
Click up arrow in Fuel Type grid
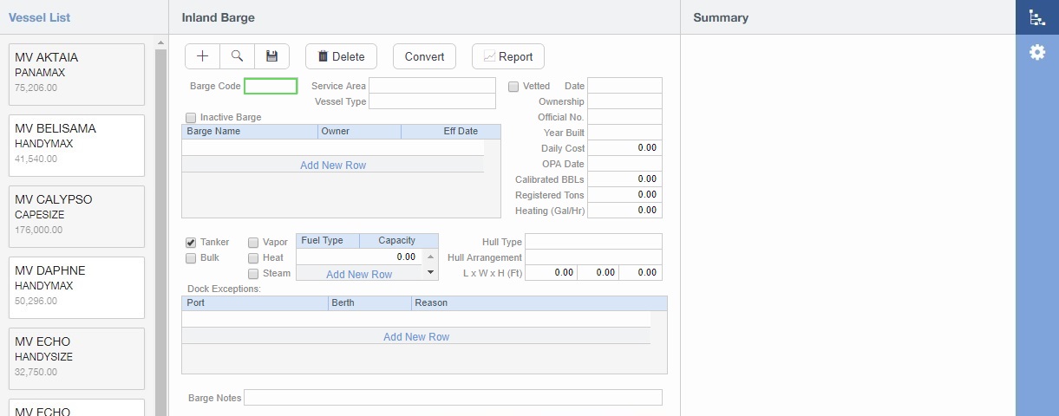point(431,257)
